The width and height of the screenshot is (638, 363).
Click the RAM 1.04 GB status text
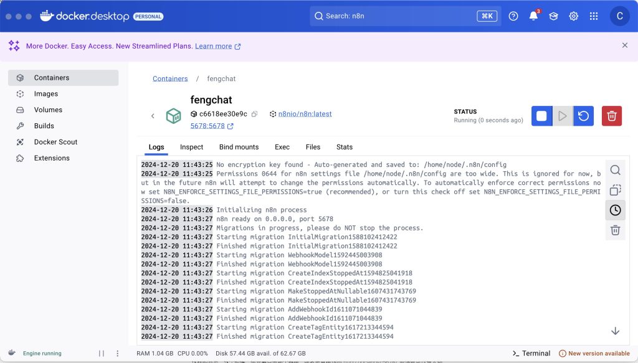155,353
